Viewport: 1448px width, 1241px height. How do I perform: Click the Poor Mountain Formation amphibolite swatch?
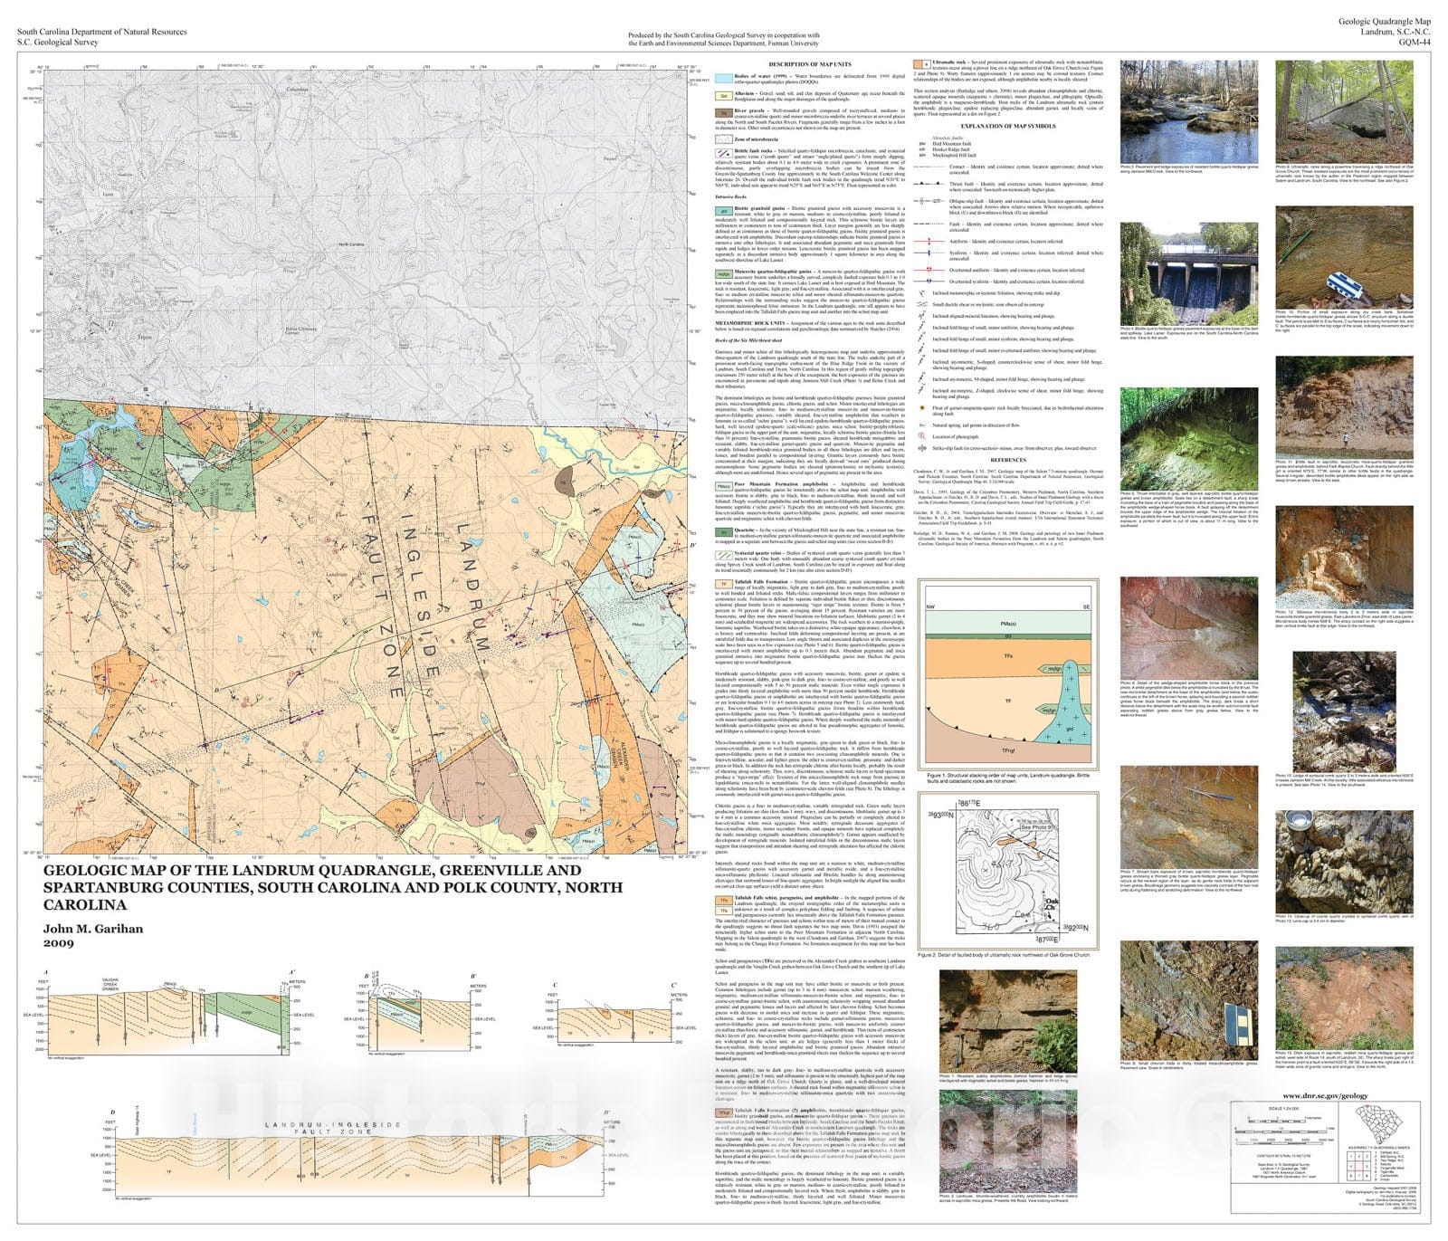coord(723,486)
